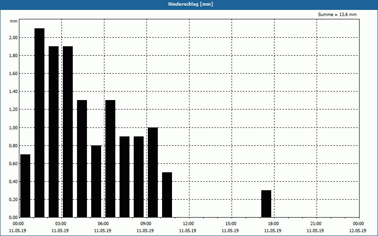Screen dimensions: 378x236
Task: Click the 1,90 mm bar ending at 03:00
Action: click(x=53, y=132)
